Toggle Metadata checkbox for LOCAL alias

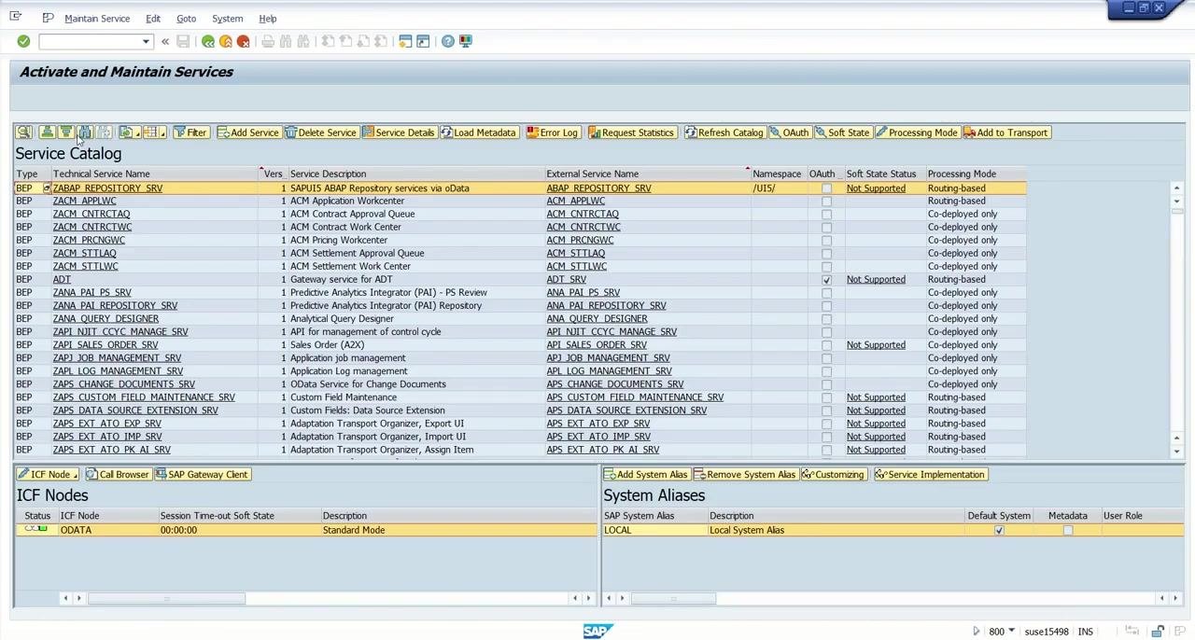click(1067, 530)
